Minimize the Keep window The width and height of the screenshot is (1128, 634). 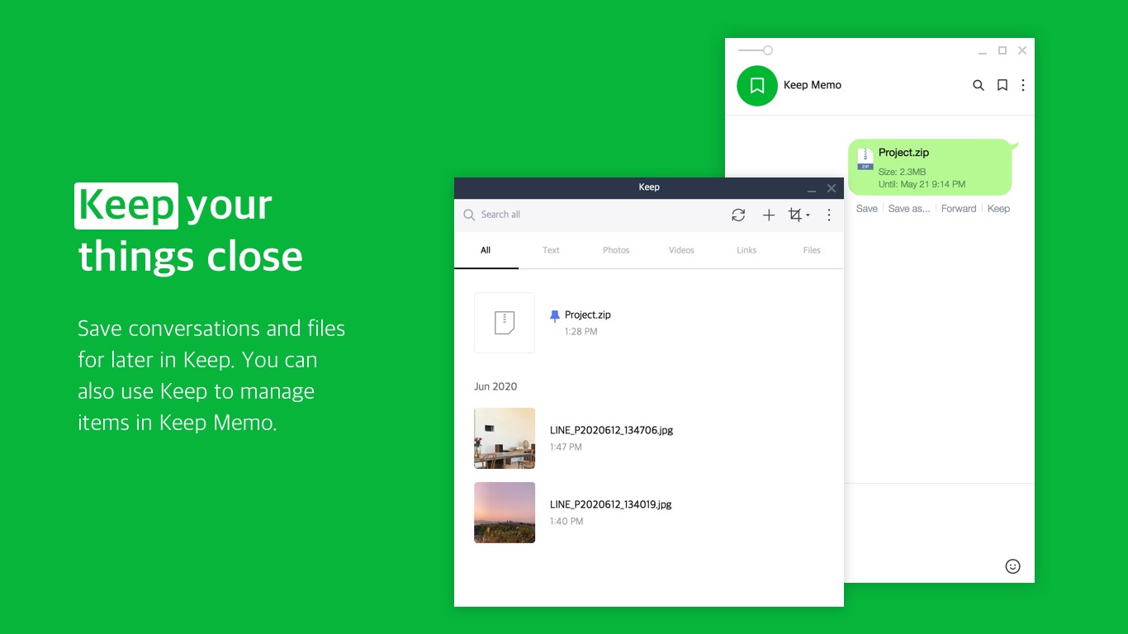pos(812,189)
